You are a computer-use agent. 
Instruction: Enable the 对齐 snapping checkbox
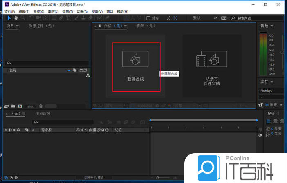click(x=149, y=18)
